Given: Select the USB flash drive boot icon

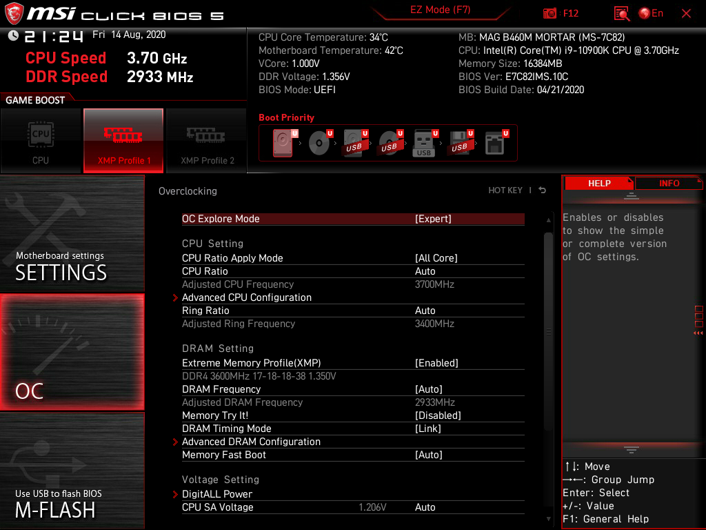Looking at the screenshot, I should pos(423,141).
